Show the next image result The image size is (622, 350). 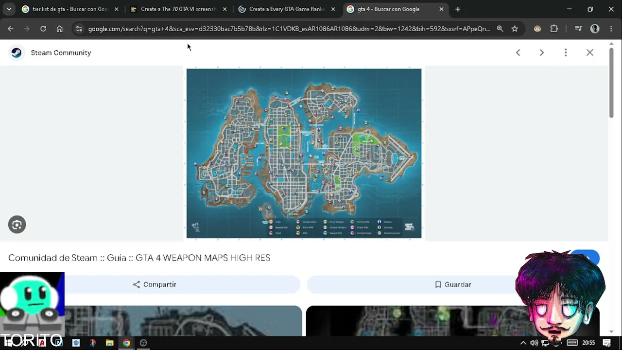coord(542,52)
